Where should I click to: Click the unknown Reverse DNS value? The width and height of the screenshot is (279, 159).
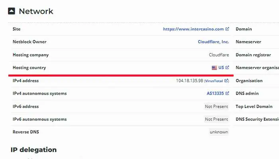coord(219,132)
